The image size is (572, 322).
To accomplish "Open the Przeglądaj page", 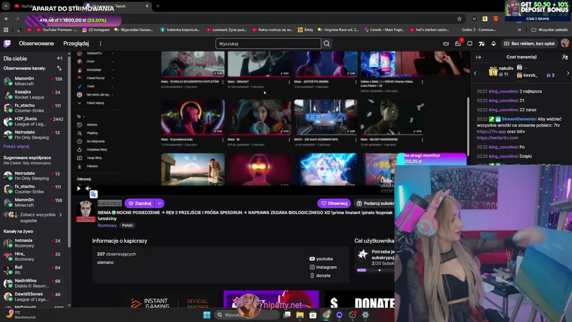I will point(76,43).
